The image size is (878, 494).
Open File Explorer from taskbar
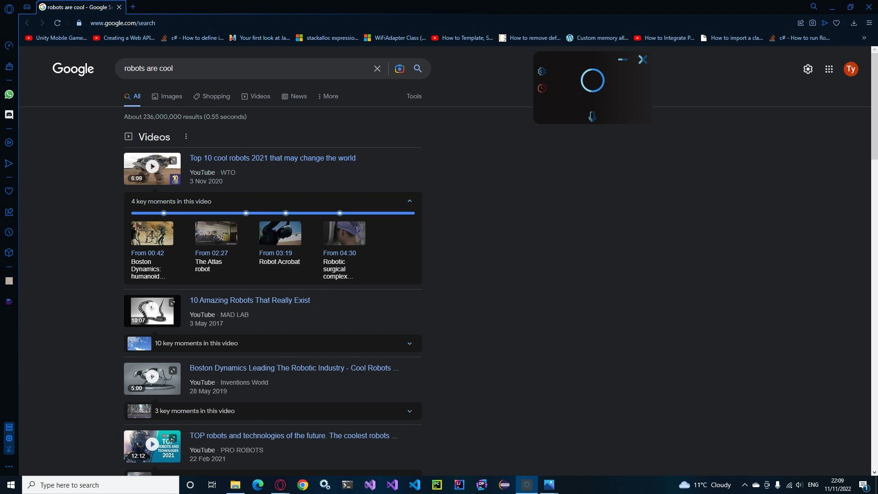pyautogui.click(x=235, y=485)
